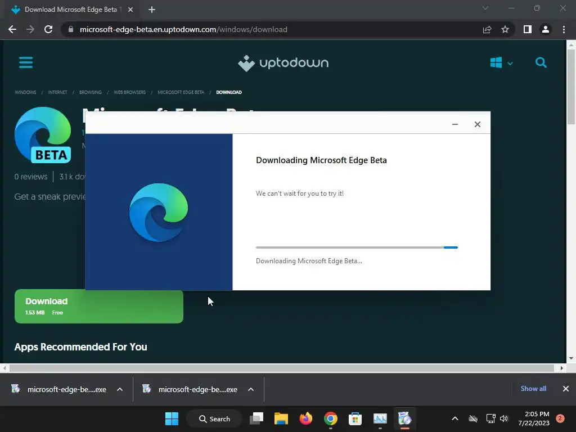Viewport: 576px width, 432px height.
Task: Open a new browser tab
Action: coord(152,10)
